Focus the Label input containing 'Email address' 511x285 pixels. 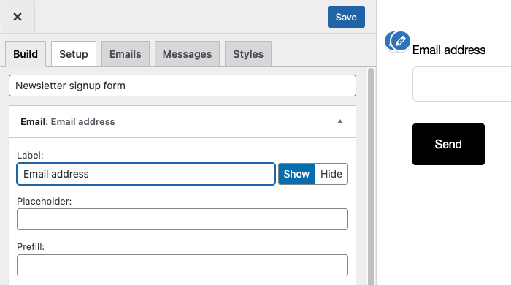(x=146, y=174)
